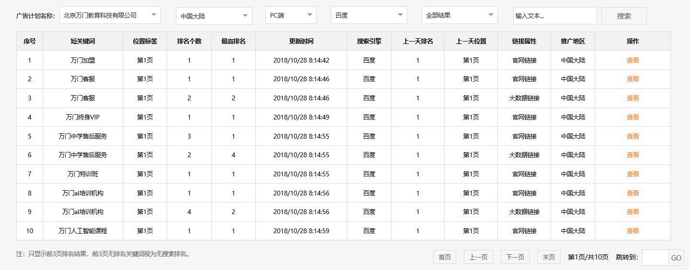Viewport: 690px width, 270px height.
Task: View details for 万门终身VIP row
Action: [x=632, y=117]
